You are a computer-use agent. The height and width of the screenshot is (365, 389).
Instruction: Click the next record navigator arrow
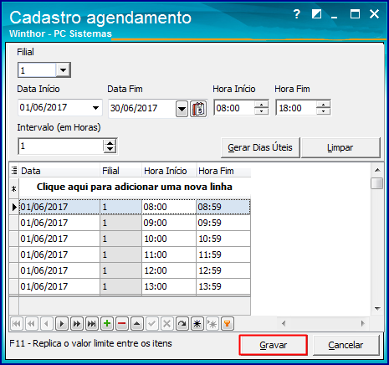pos(62,324)
